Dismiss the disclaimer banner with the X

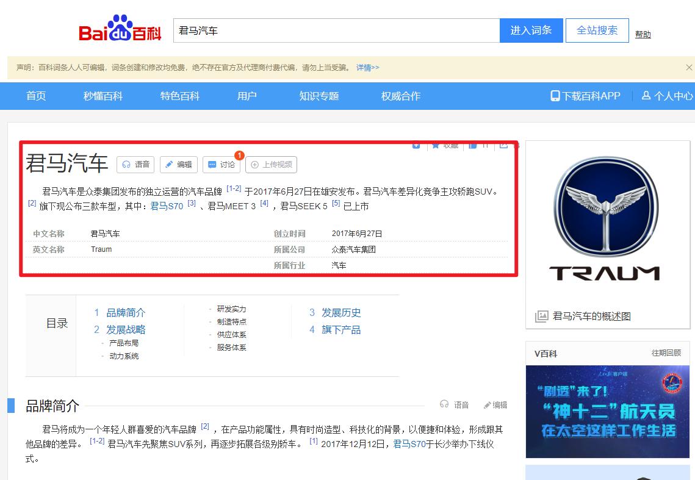(690, 69)
